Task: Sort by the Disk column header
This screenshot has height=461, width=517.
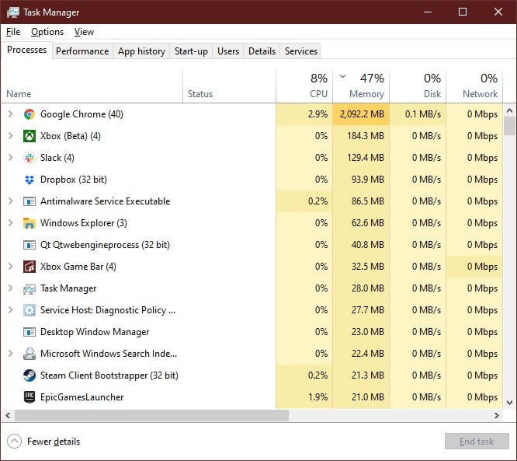Action: point(418,86)
